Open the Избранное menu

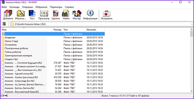[x=41, y=7]
